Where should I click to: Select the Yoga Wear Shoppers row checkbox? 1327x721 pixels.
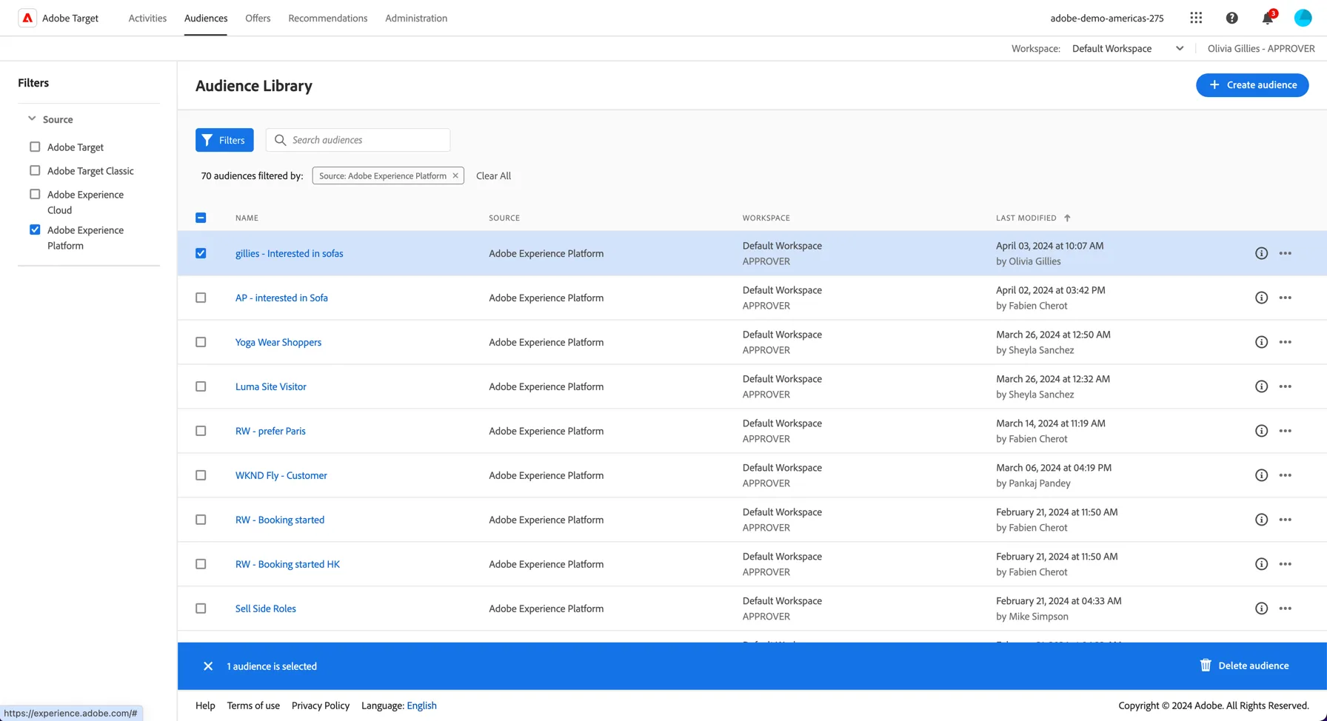201,342
